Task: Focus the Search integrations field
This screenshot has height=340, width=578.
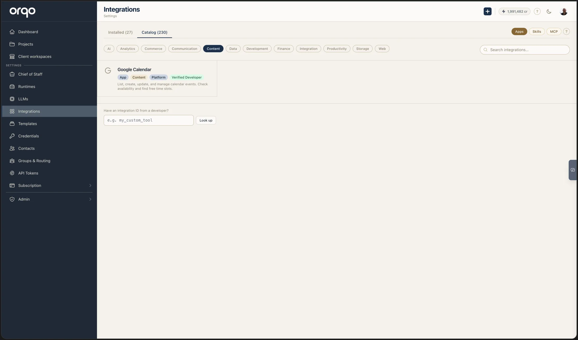Action: 525,50
